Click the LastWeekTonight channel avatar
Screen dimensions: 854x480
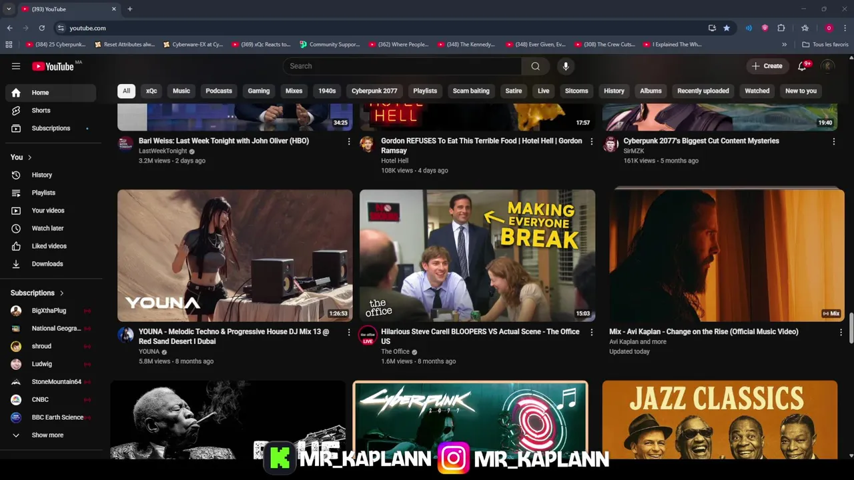[x=125, y=144]
